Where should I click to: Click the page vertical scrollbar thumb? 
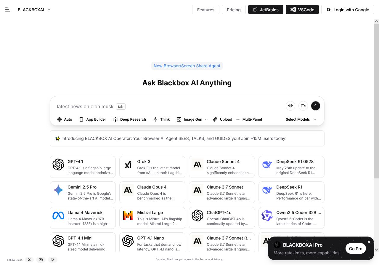[376, 101]
